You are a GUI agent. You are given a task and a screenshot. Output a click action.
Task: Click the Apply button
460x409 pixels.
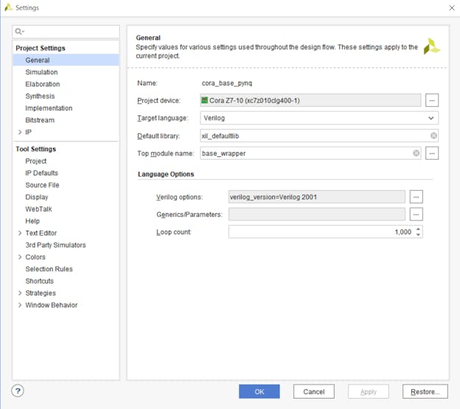coord(369,391)
